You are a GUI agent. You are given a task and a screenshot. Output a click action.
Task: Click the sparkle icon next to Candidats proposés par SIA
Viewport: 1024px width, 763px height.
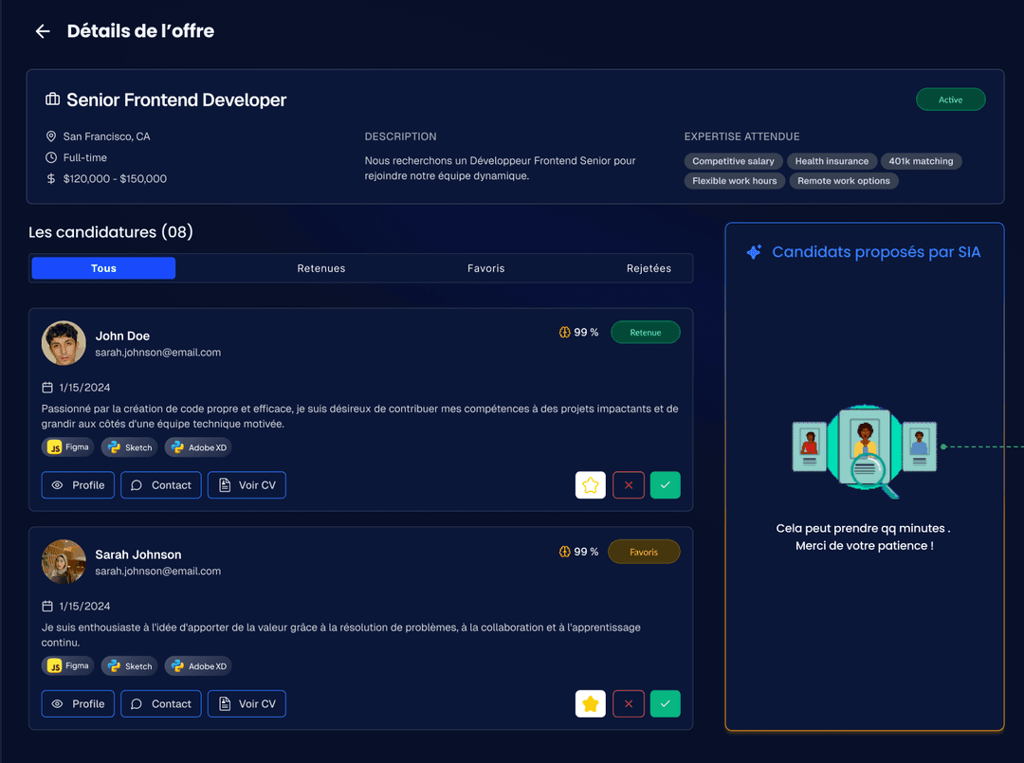[x=754, y=252]
